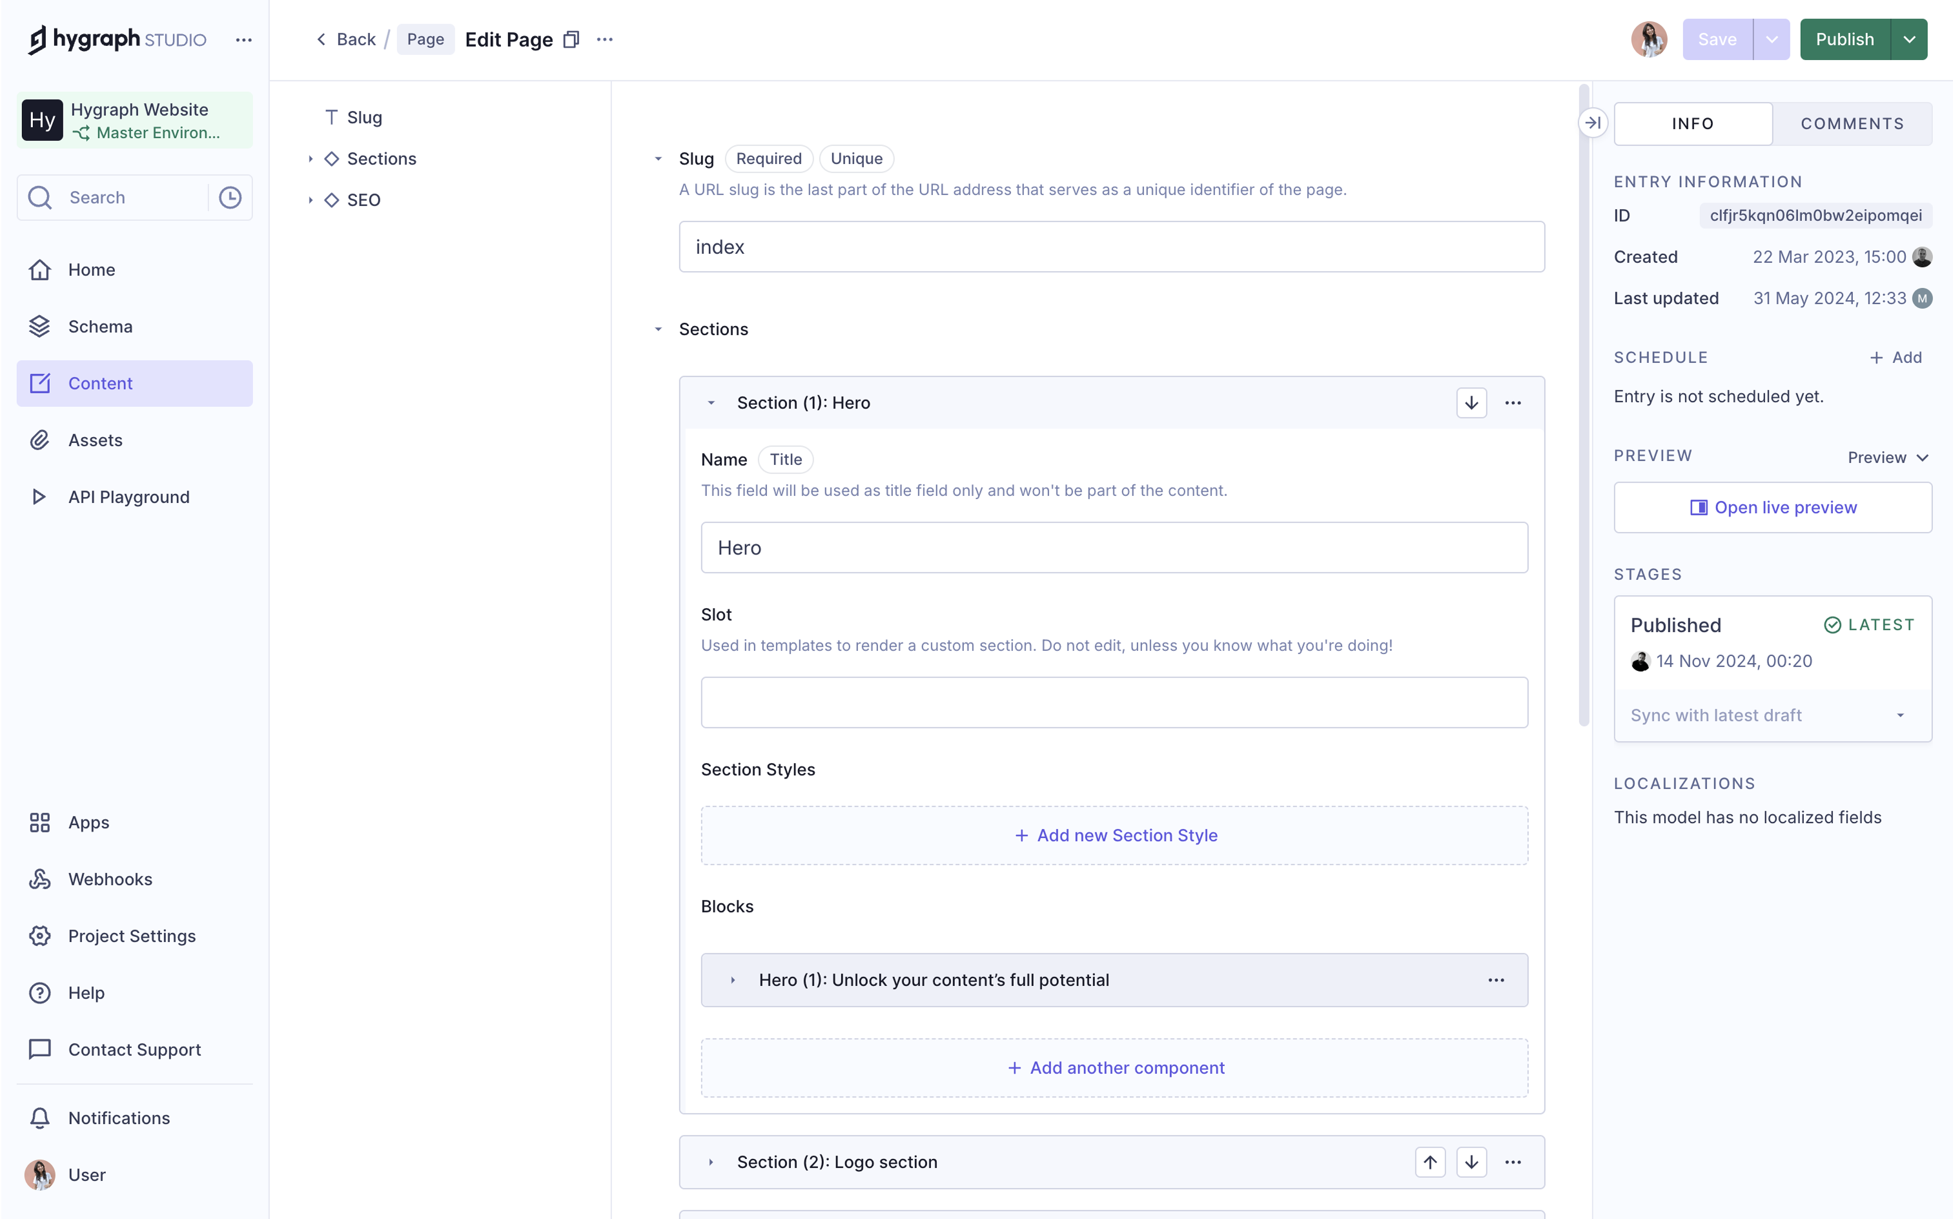Open the Schema page from sidebar
The height and width of the screenshot is (1219, 1953).
pyautogui.click(x=100, y=327)
